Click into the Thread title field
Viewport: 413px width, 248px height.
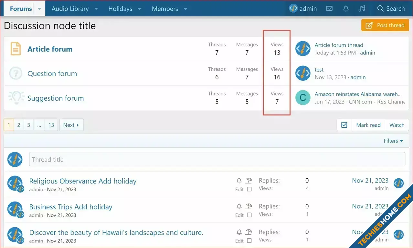pos(217,159)
